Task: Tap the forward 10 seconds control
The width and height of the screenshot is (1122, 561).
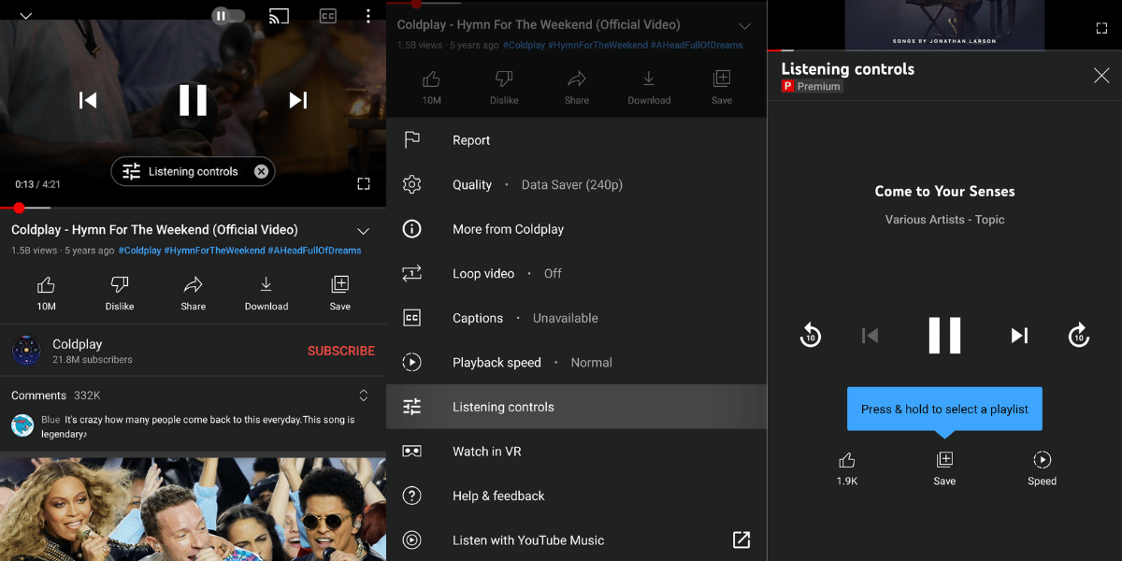Action: pos(1079,335)
